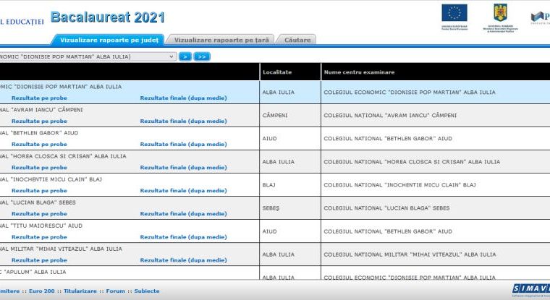Select the SEBEȘ locality cell
550x300 pixels.
coord(290,207)
